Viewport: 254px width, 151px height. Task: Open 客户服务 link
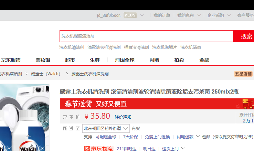245,15
